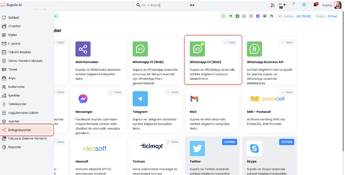Click Yüklü badge on Telegram card
345x175 pixels.
(172, 92)
